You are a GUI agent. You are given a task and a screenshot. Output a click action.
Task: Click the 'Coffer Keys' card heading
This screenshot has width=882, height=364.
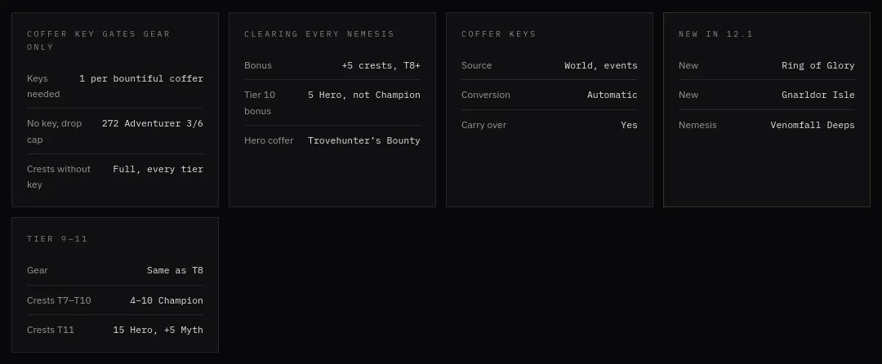[498, 33]
